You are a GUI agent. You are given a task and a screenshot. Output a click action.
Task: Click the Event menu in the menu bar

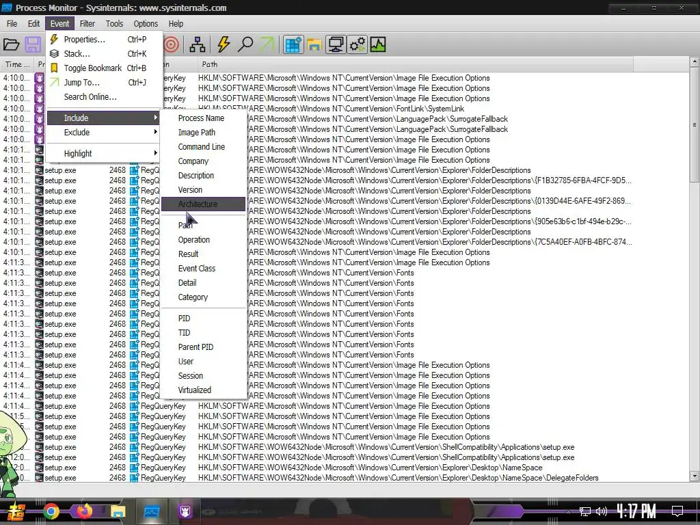coord(60,24)
